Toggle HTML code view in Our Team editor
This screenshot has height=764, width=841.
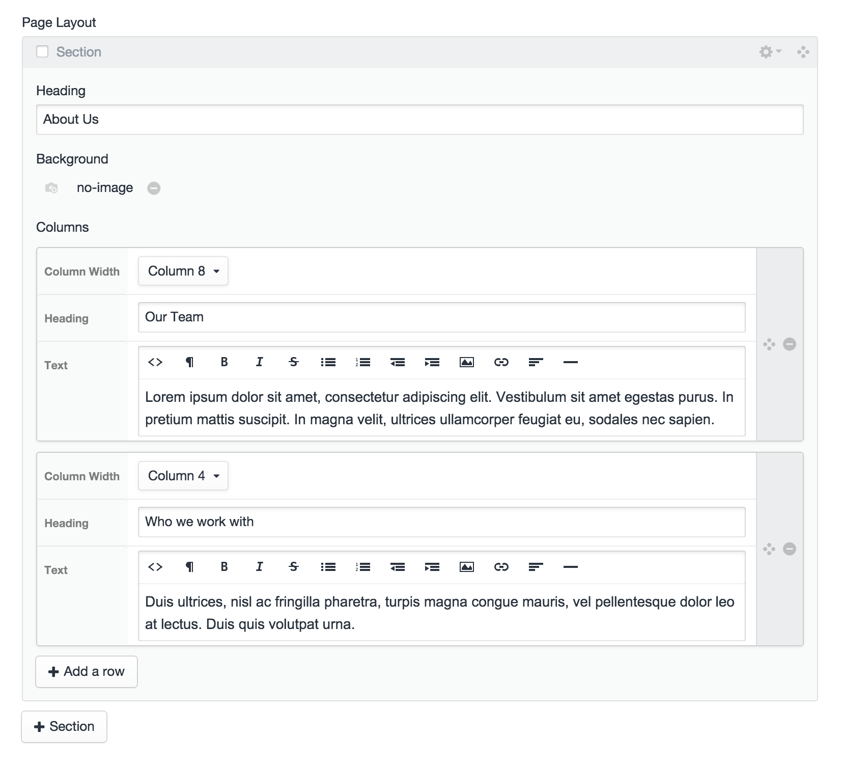(x=155, y=362)
